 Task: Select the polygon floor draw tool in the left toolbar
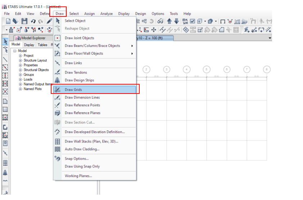click(x=5, y=101)
